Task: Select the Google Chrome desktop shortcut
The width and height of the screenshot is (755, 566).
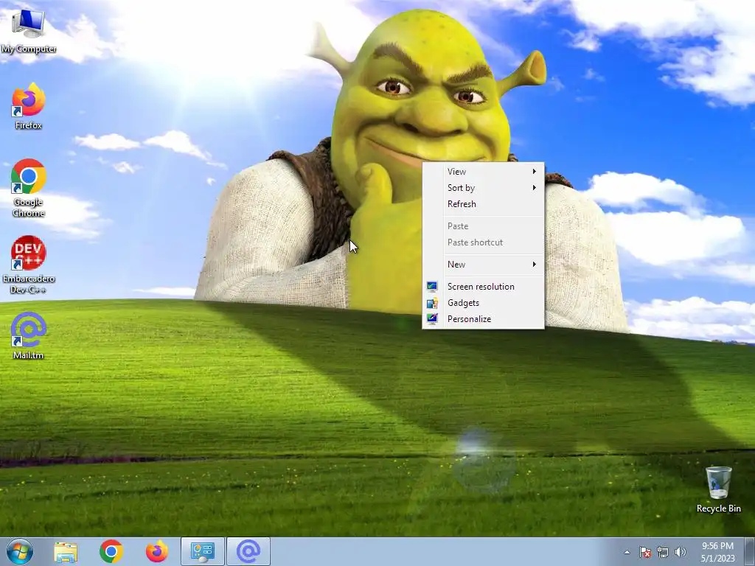Action: click(x=29, y=188)
